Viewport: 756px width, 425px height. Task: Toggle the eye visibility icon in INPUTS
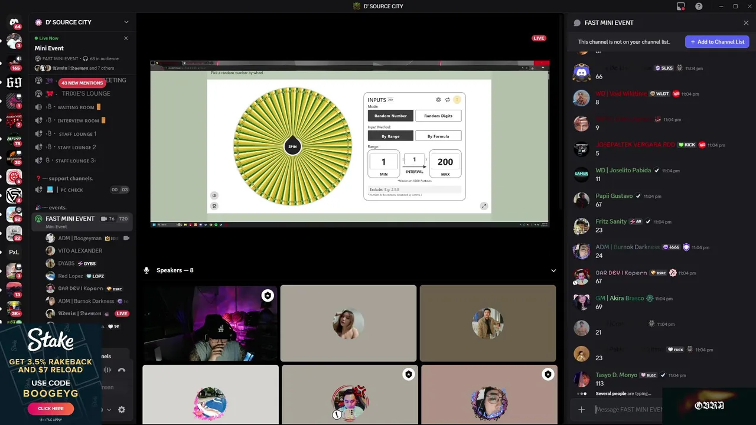[438, 100]
